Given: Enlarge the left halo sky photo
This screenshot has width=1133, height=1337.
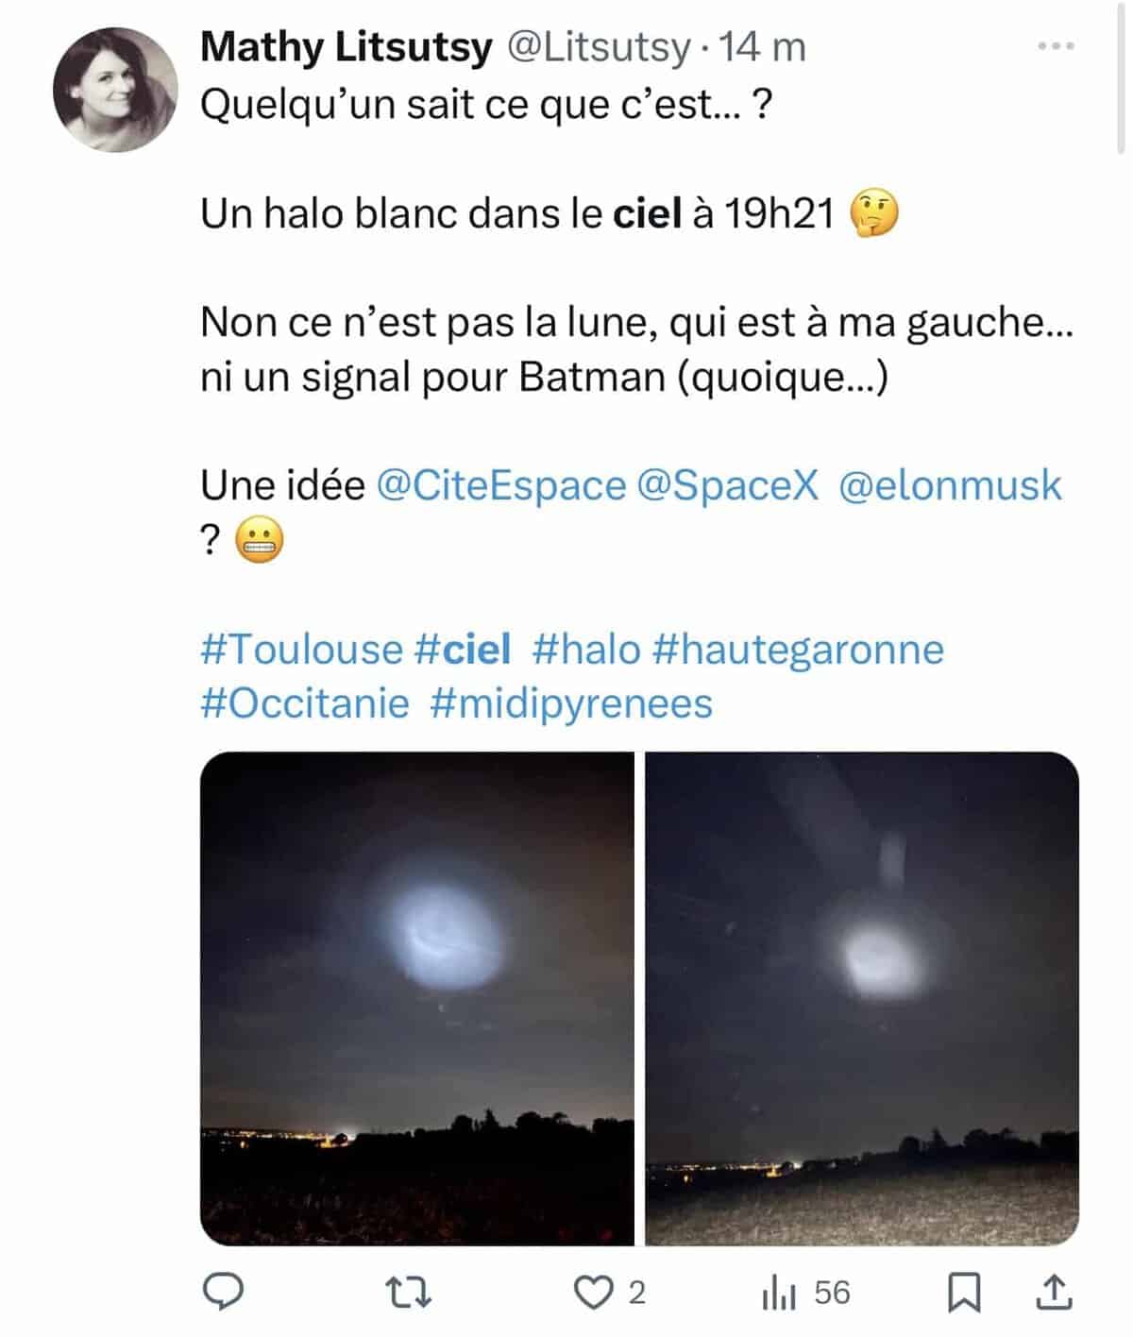Looking at the screenshot, I should click(417, 998).
